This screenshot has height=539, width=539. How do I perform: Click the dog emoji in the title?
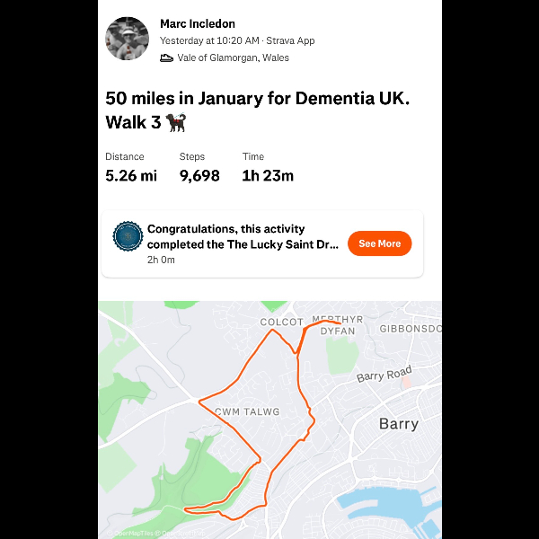176,123
